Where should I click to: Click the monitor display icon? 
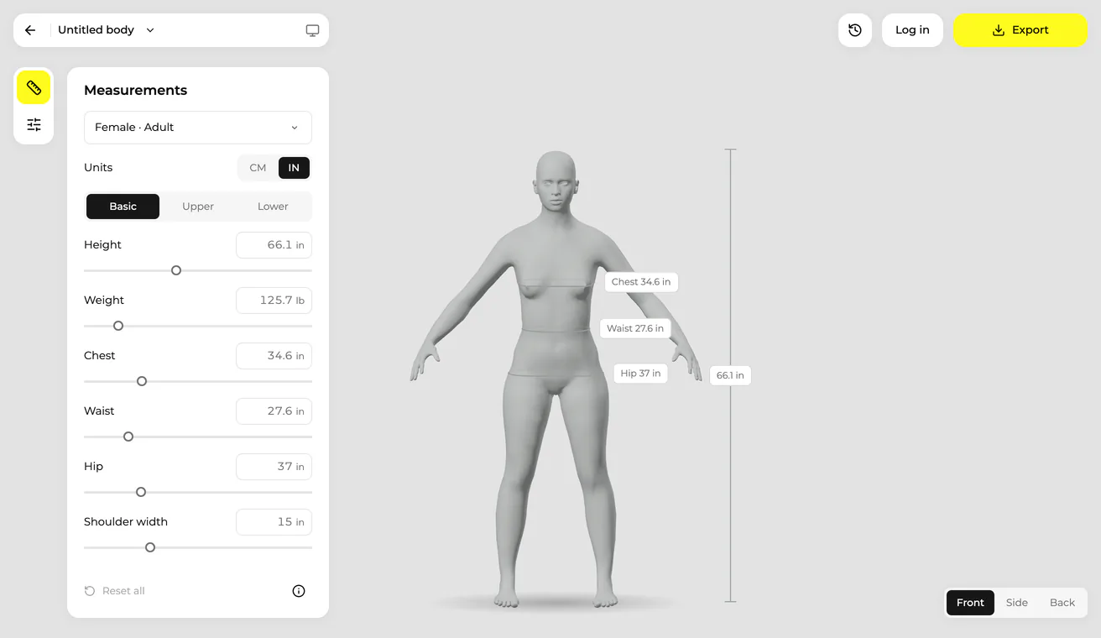312,30
